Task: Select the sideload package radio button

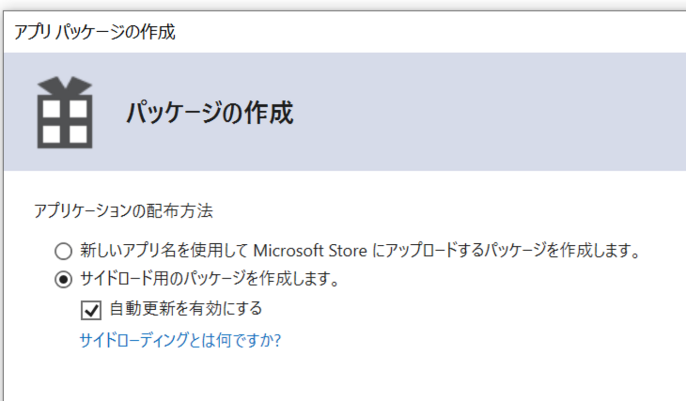Action: point(63,280)
